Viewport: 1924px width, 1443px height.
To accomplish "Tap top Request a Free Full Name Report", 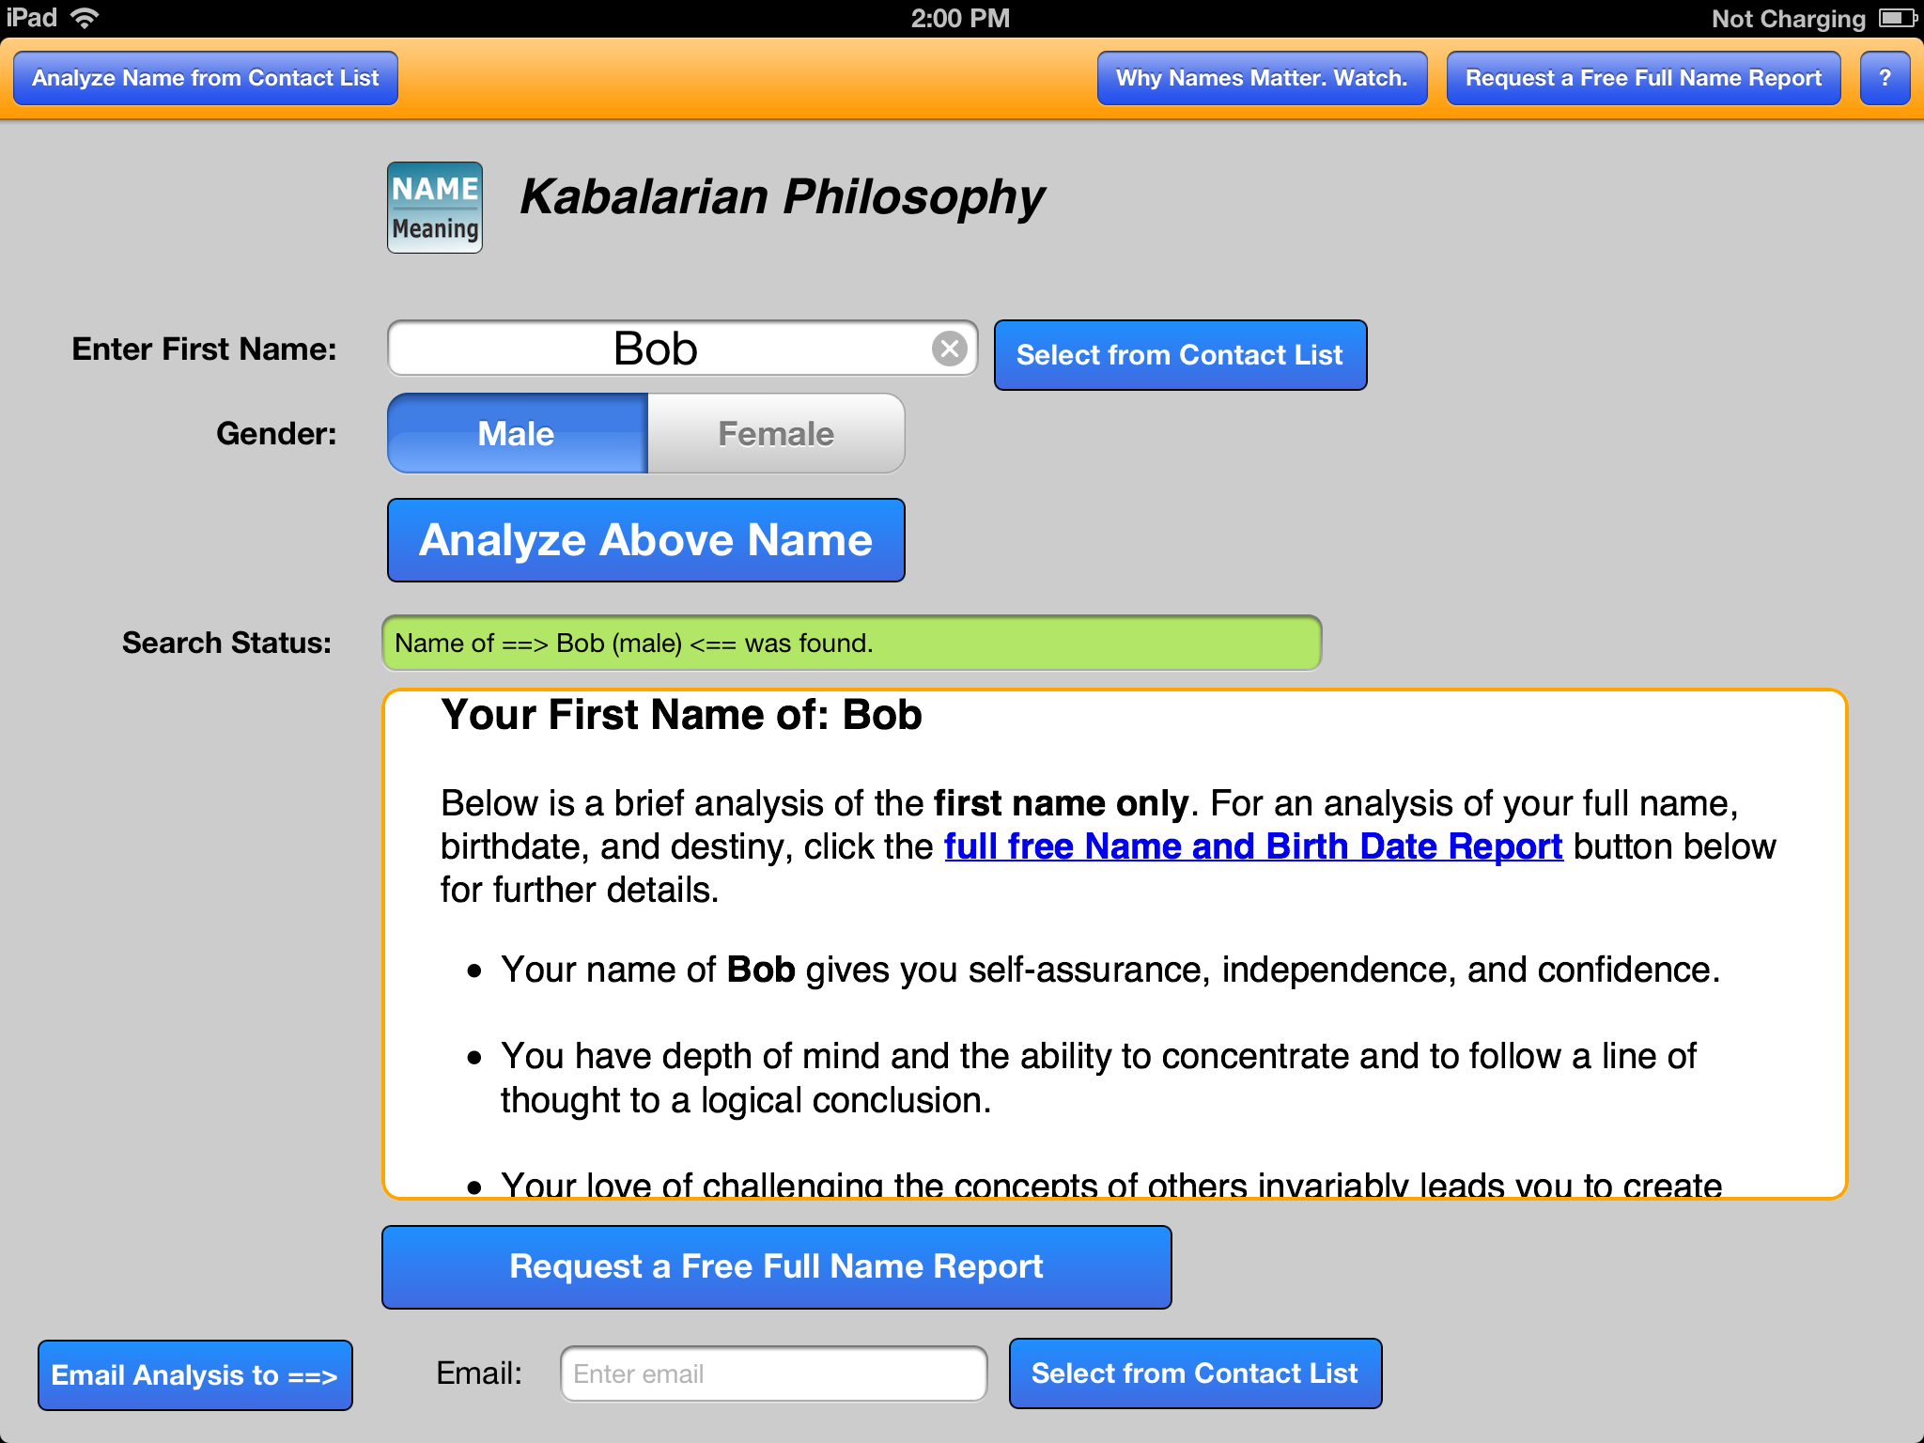I will (1643, 78).
